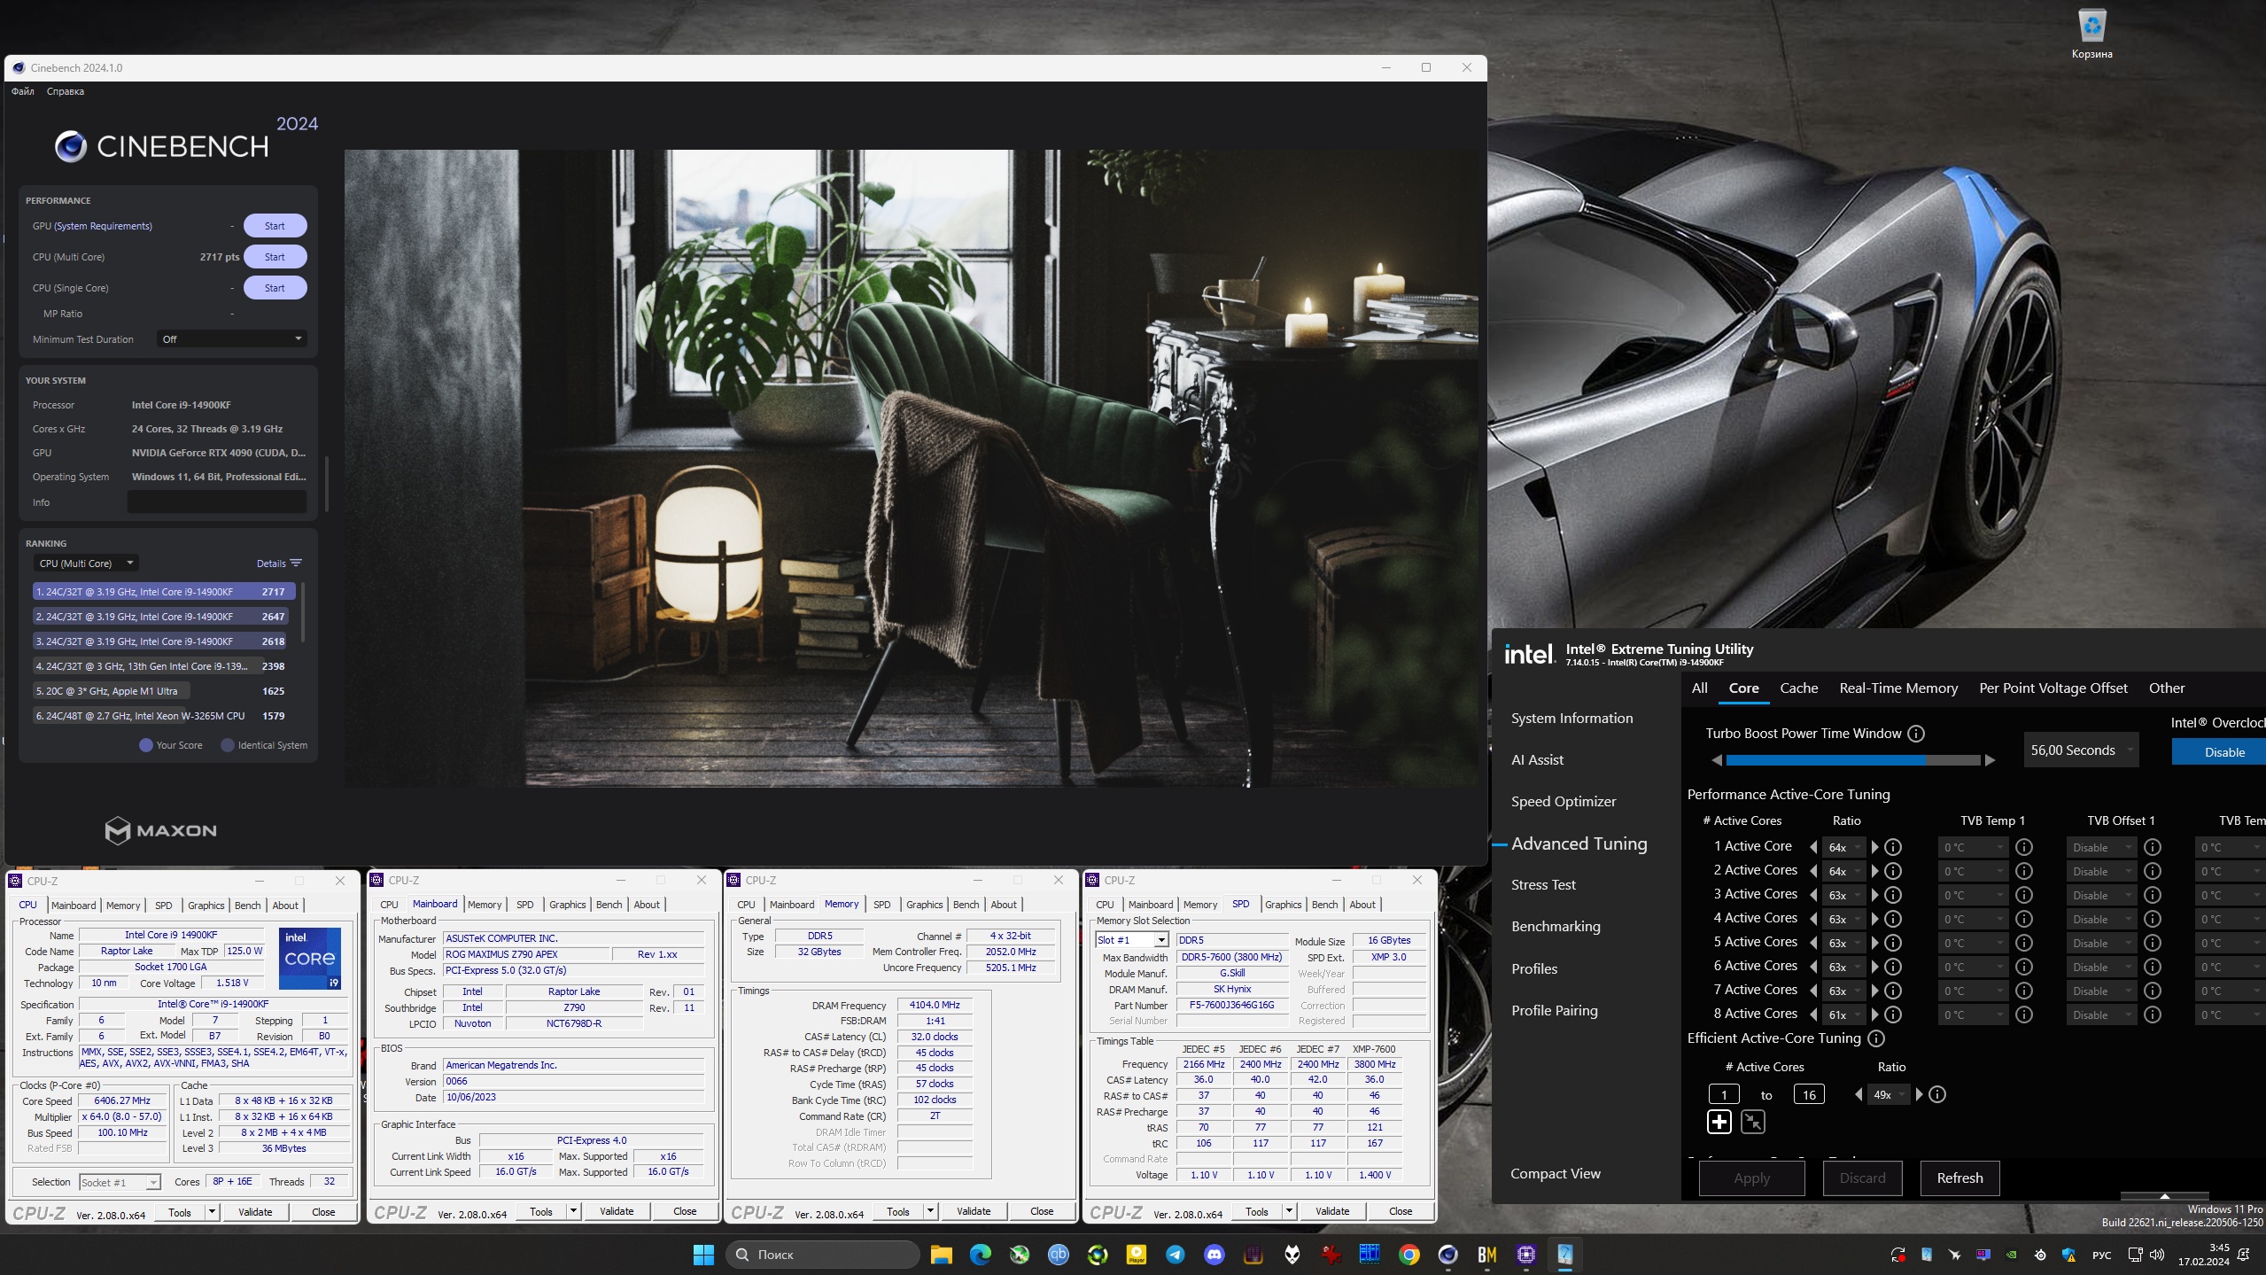Open the volume control in system tray
Screen dimensions: 2266x1275
[x=2156, y=1255]
